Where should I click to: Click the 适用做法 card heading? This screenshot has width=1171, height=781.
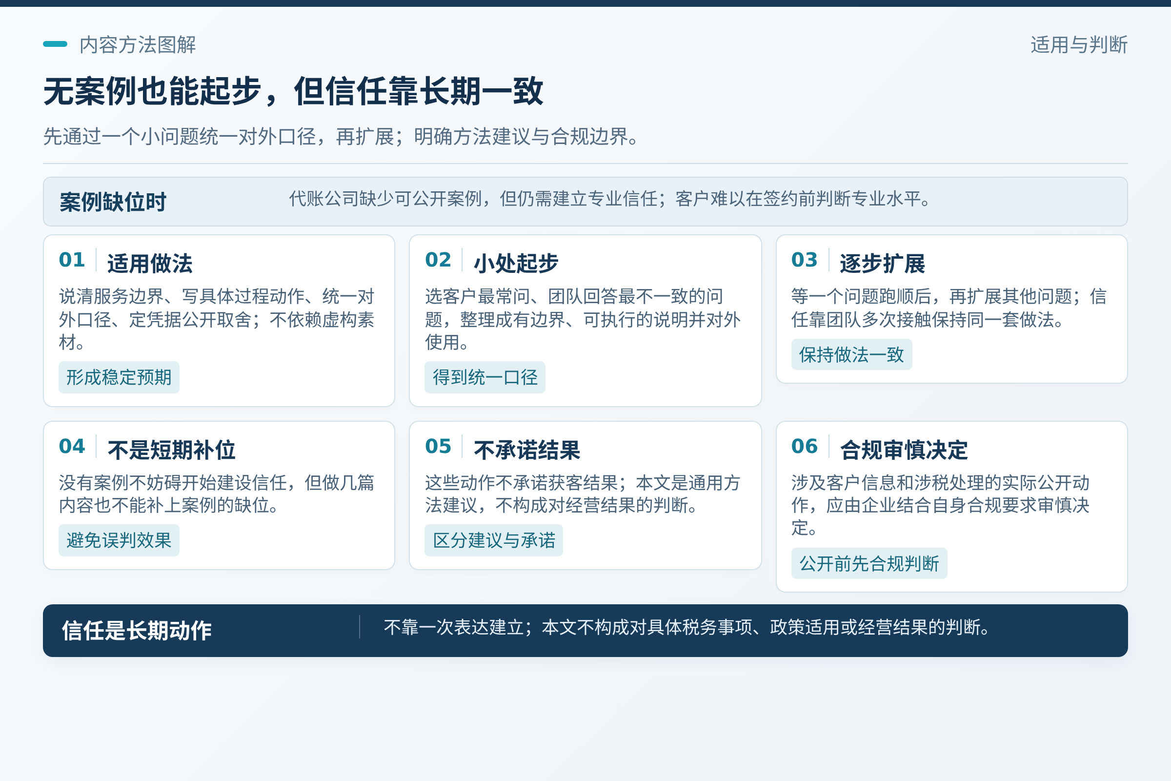tap(150, 263)
